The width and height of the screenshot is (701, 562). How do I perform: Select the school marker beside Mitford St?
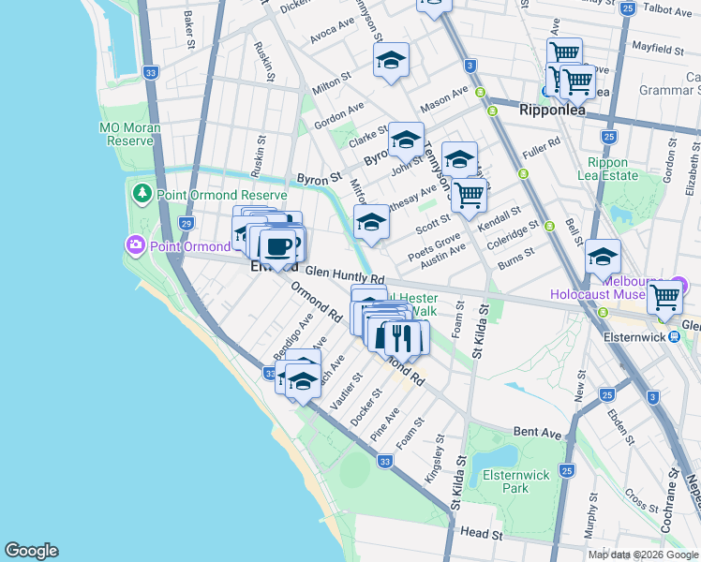pos(371,223)
